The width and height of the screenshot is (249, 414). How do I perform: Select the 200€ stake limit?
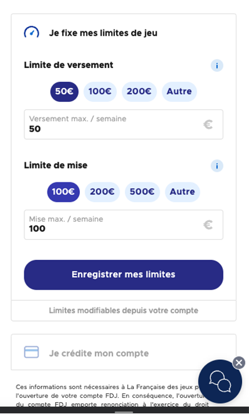click(x=102, y=192)
